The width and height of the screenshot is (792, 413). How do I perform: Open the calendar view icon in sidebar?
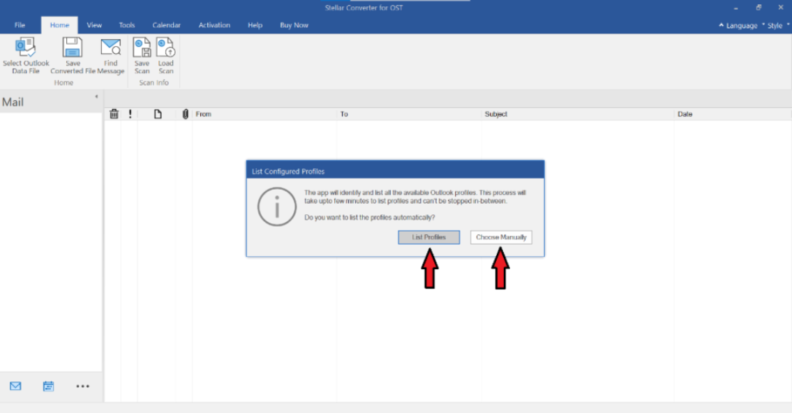click(x=48, y=386)
